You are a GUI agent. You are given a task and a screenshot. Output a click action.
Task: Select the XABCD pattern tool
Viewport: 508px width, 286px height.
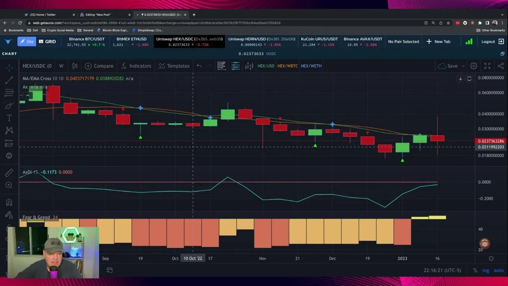(x=9, y=130)
